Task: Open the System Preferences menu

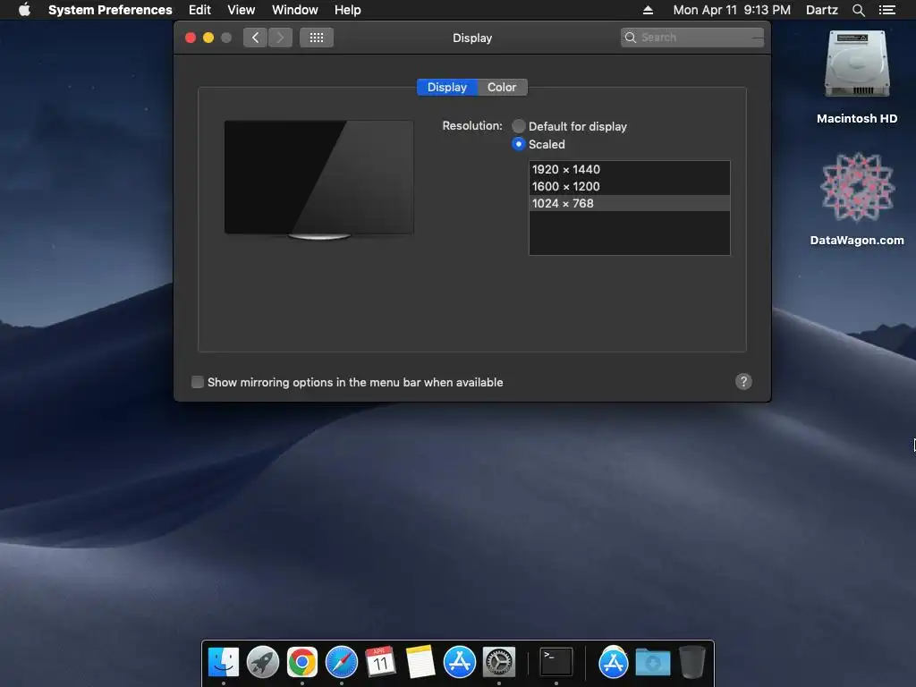Action: pos(110,10)
